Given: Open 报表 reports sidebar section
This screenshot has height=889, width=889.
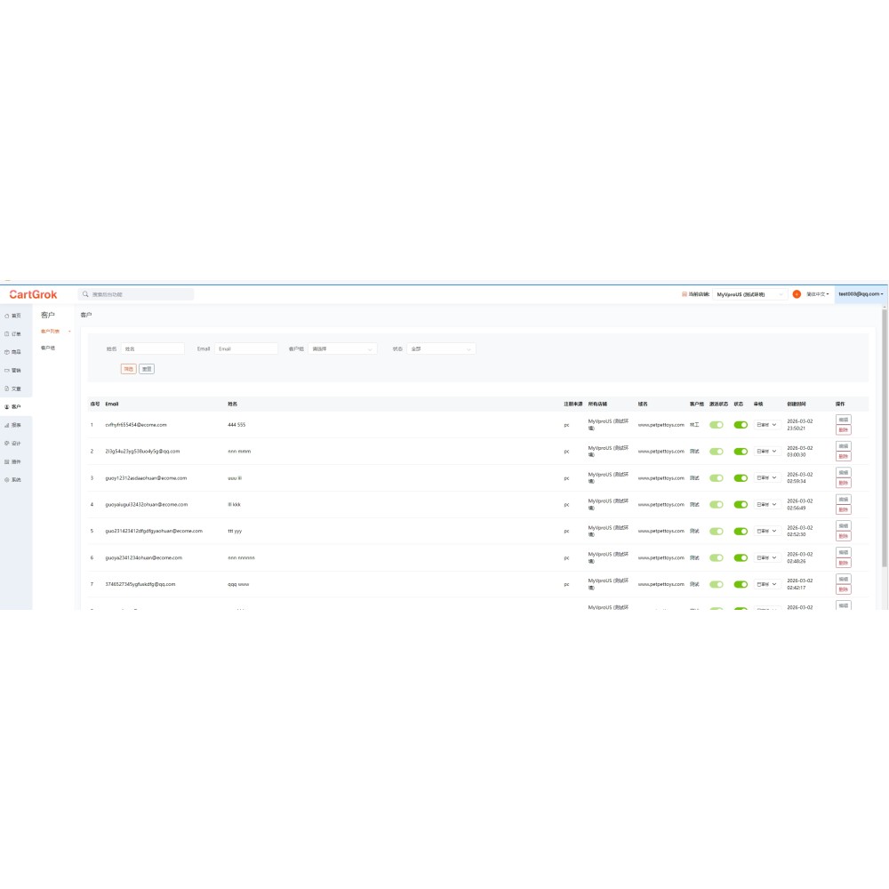Looking at the screenshot, I should (15, 425).
